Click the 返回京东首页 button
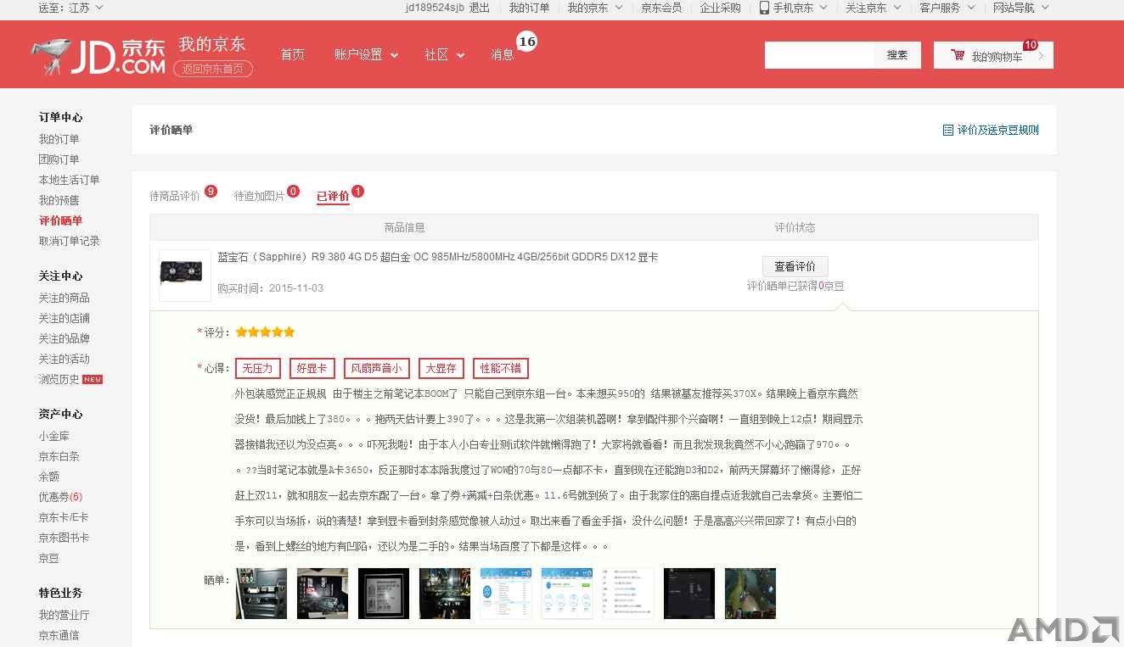The image size is (1124, 647). coord(213,70)
